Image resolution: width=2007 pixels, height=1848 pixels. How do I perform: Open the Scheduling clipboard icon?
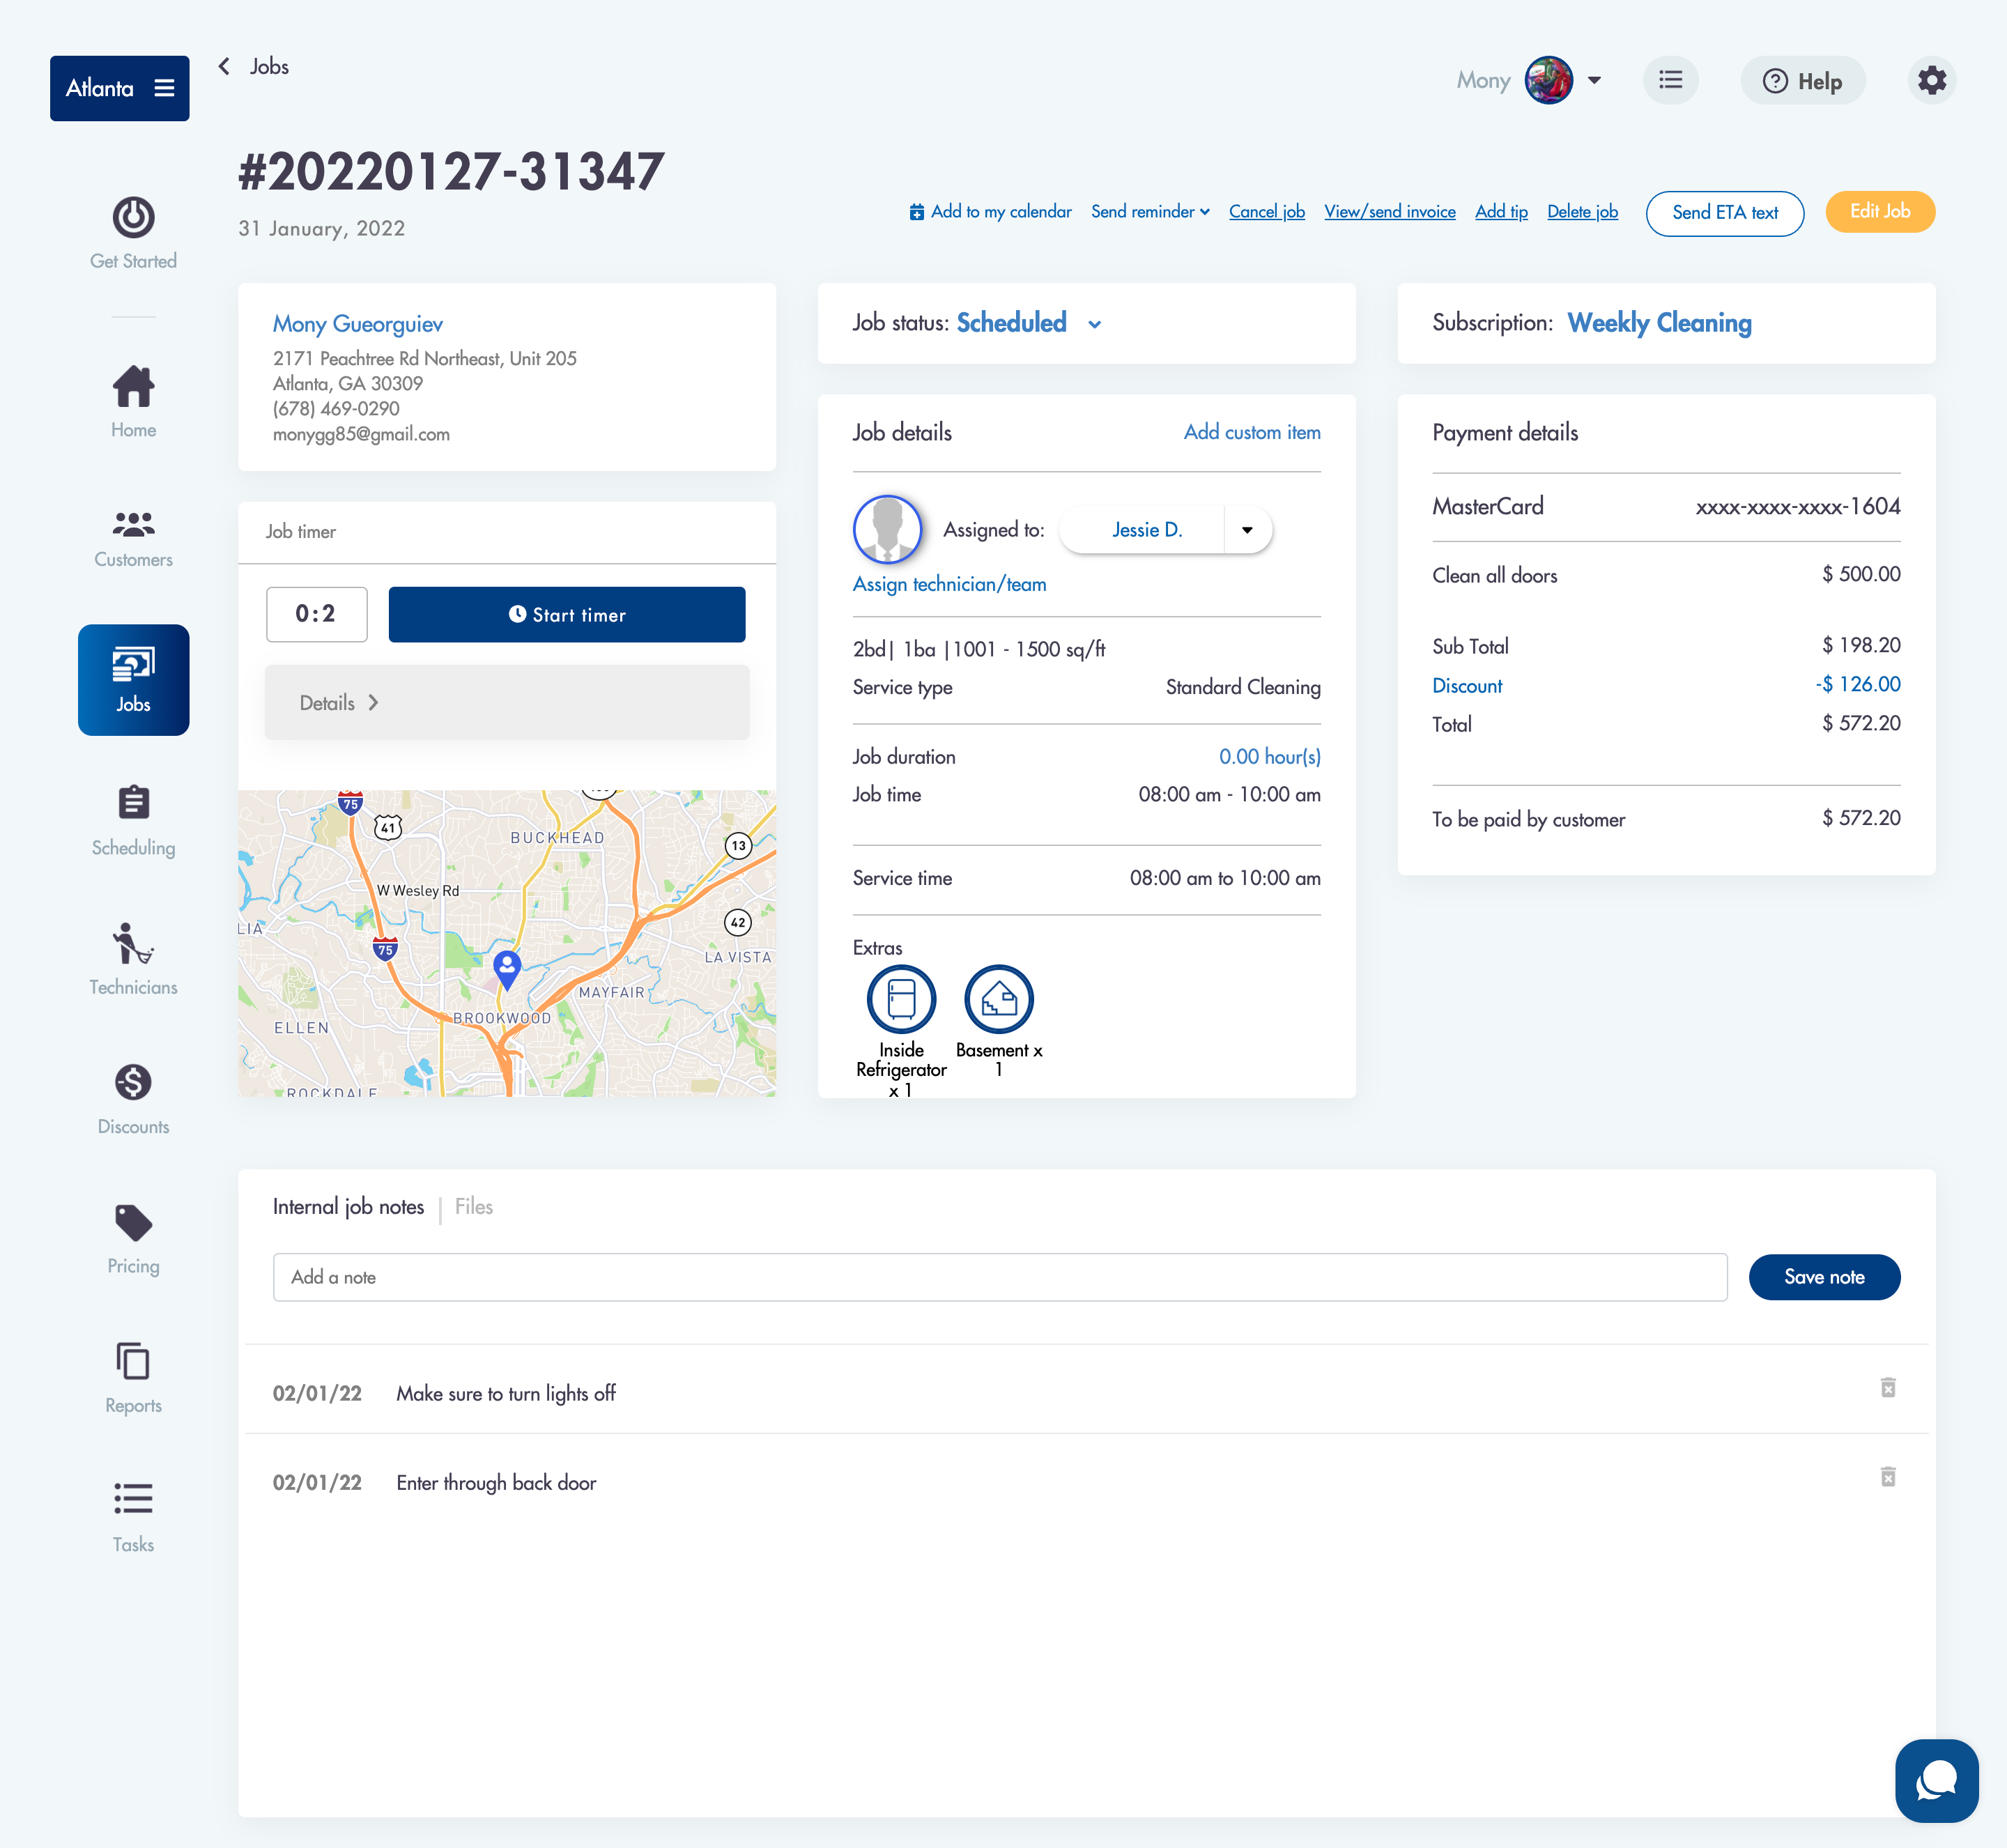click(133, 803)
